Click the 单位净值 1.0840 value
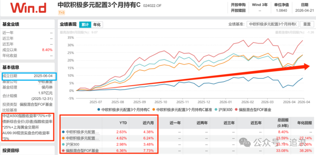This screenshot has height=155, width=316. 281,10
